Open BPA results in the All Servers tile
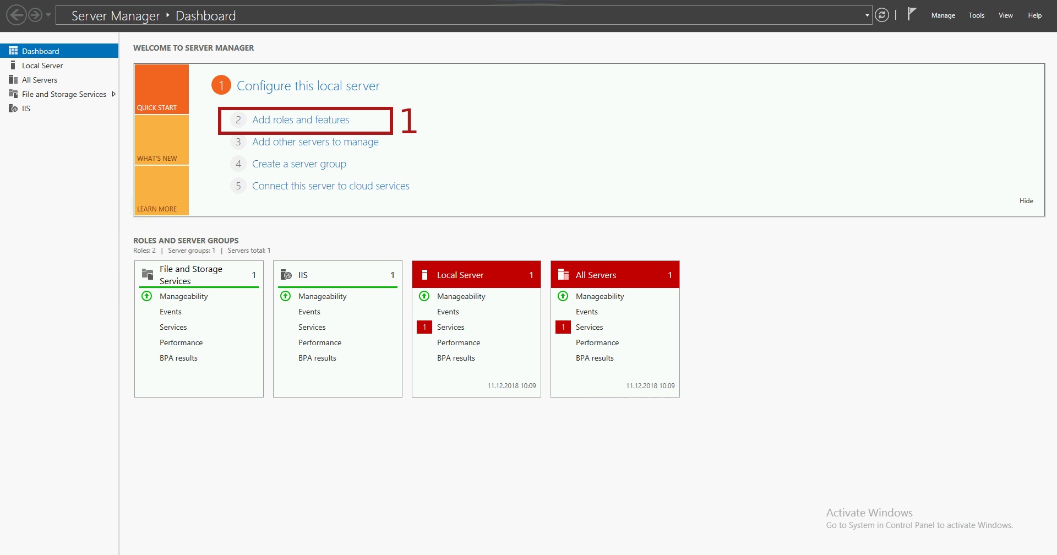The image size is (1057, 555). point(595,358)
